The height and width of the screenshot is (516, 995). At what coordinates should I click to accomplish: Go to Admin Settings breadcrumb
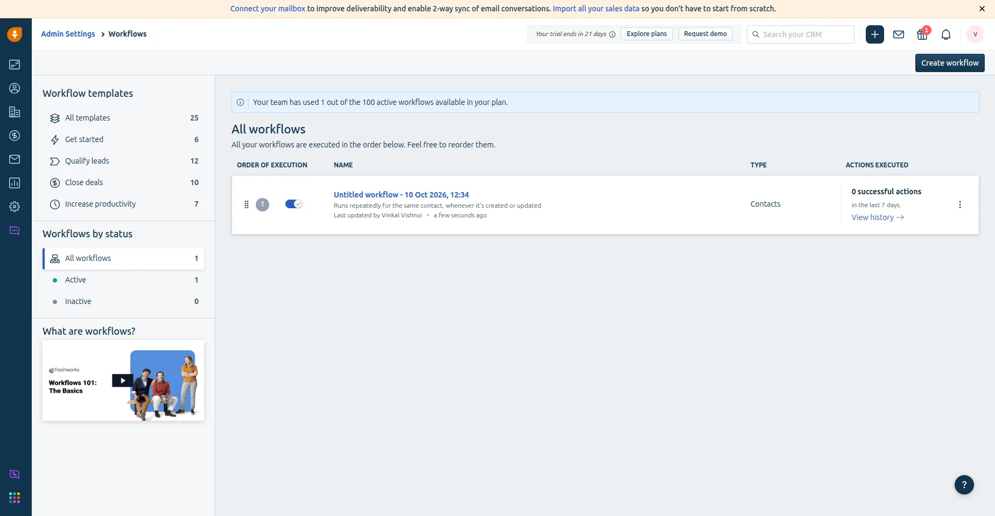68,34
